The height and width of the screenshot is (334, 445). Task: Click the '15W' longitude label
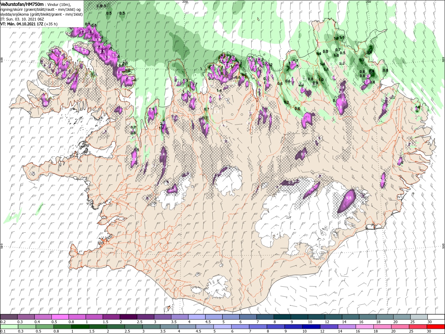pyautogui.click(x=368, y=2)
